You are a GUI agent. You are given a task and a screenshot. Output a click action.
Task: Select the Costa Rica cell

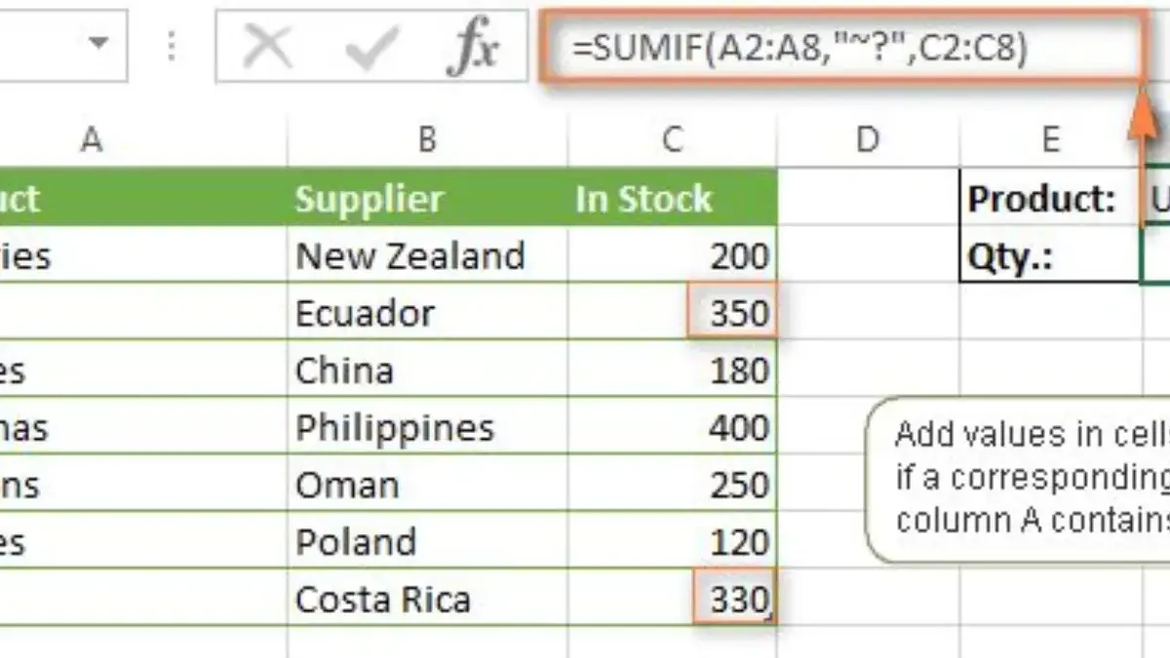(427, 598)
